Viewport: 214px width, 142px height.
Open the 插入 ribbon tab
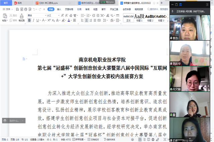pyautogui.click(x=59, y=9)
